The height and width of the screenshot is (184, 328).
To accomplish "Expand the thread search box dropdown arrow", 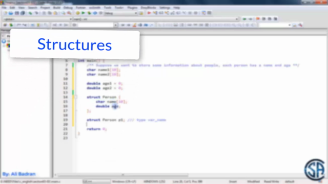I will click(290, 25).
